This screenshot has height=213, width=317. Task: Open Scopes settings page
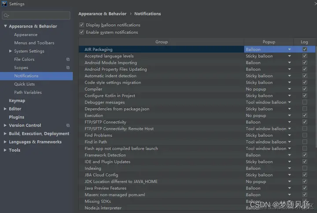click(x=21, y=68)
